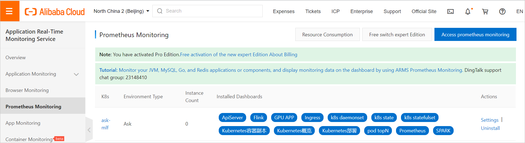Expand the Application Monitoring submenu
The image size is (525, 143).
pos(76,74)
